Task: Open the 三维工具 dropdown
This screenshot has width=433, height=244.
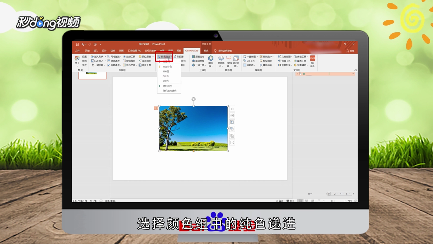Action: click(x=199, y=65)
